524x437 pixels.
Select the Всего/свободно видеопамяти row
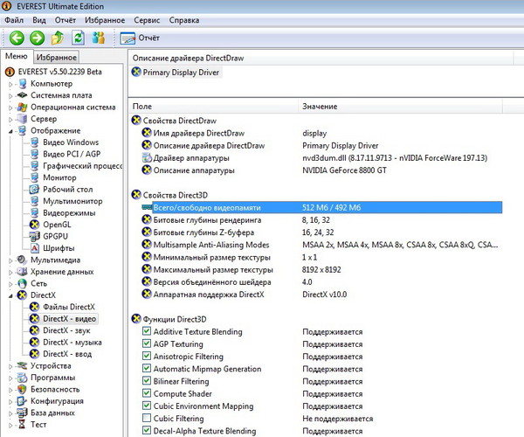click(x=322, y=207)
